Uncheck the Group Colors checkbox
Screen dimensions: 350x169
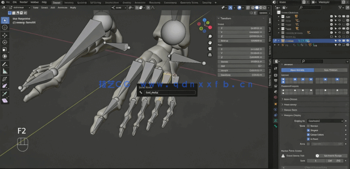click(x=308, y=135)
